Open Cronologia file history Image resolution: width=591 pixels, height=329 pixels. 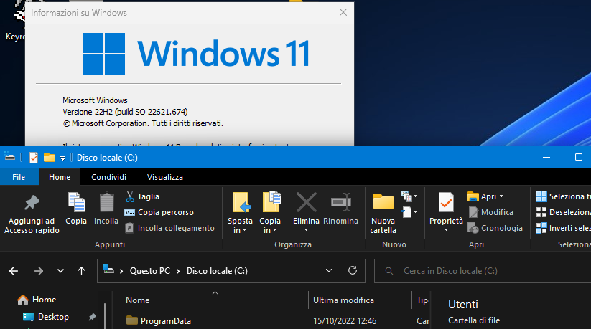[x=495, y=228]
